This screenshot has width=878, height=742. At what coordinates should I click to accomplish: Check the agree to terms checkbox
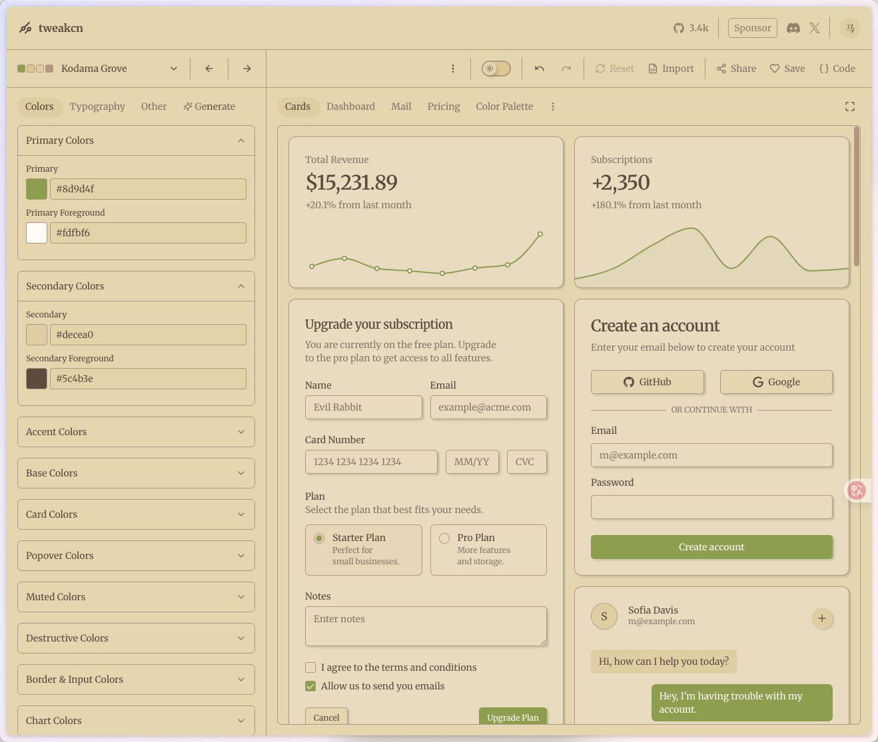[310, 667]
